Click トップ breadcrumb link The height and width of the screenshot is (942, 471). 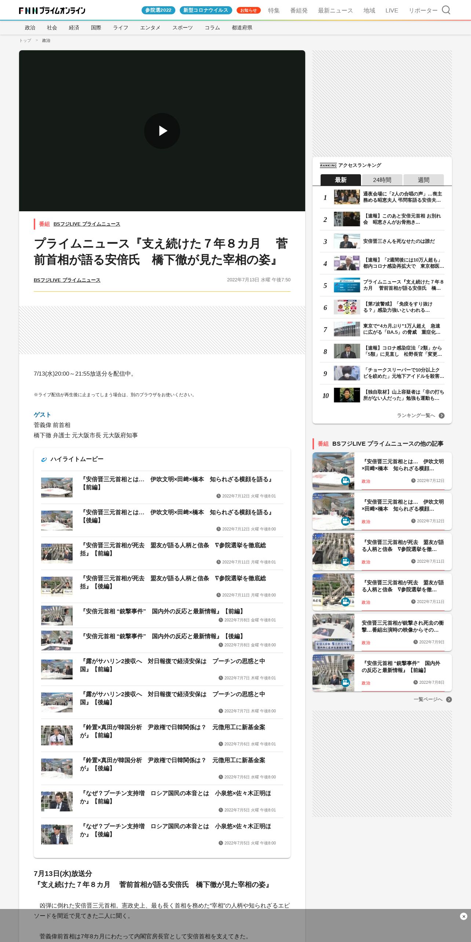[x=25, y=40]
